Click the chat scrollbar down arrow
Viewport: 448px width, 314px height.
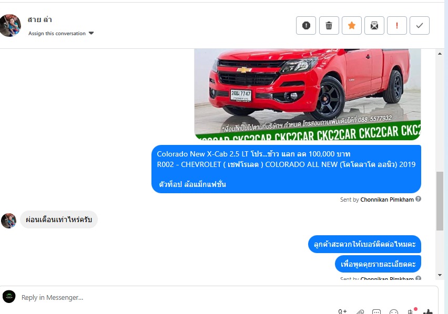(x=440, y=275)
